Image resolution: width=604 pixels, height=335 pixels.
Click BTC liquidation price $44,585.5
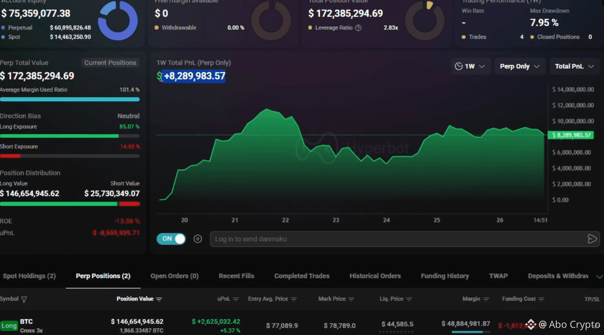397,324
